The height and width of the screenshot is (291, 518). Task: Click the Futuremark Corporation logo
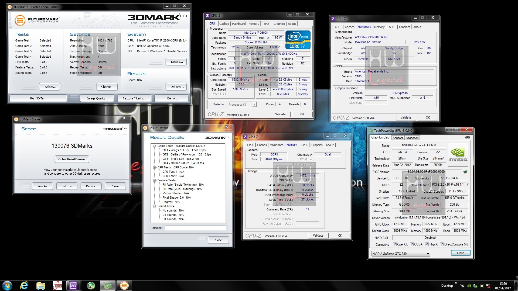pos(37,20)
